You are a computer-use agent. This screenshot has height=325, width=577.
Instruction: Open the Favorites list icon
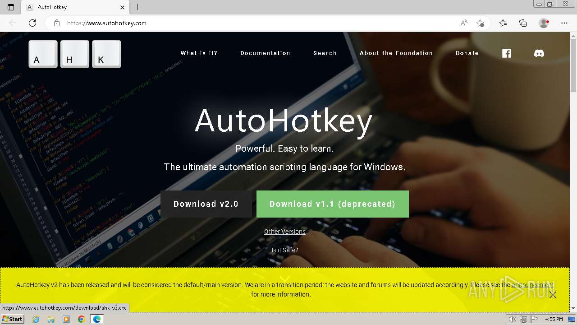pos(503,23)
